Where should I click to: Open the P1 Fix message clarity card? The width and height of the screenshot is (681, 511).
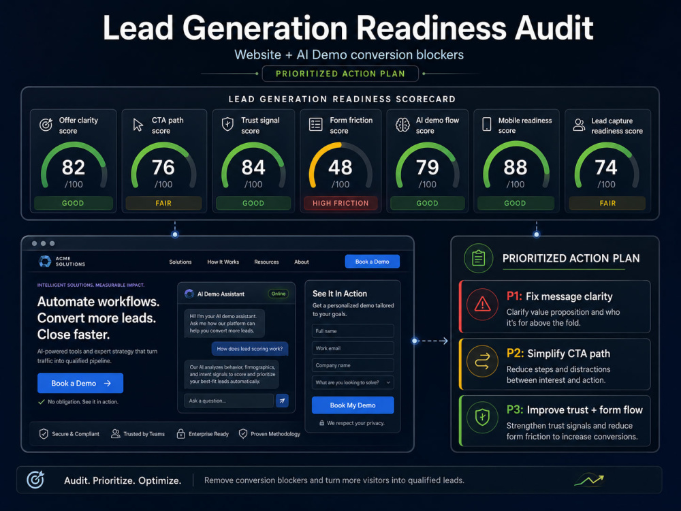click(x=554, y=307)
